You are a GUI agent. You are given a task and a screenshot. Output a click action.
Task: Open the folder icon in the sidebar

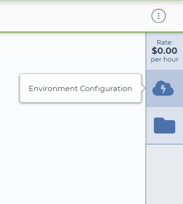pyautogui.click(x=165, y=126)
